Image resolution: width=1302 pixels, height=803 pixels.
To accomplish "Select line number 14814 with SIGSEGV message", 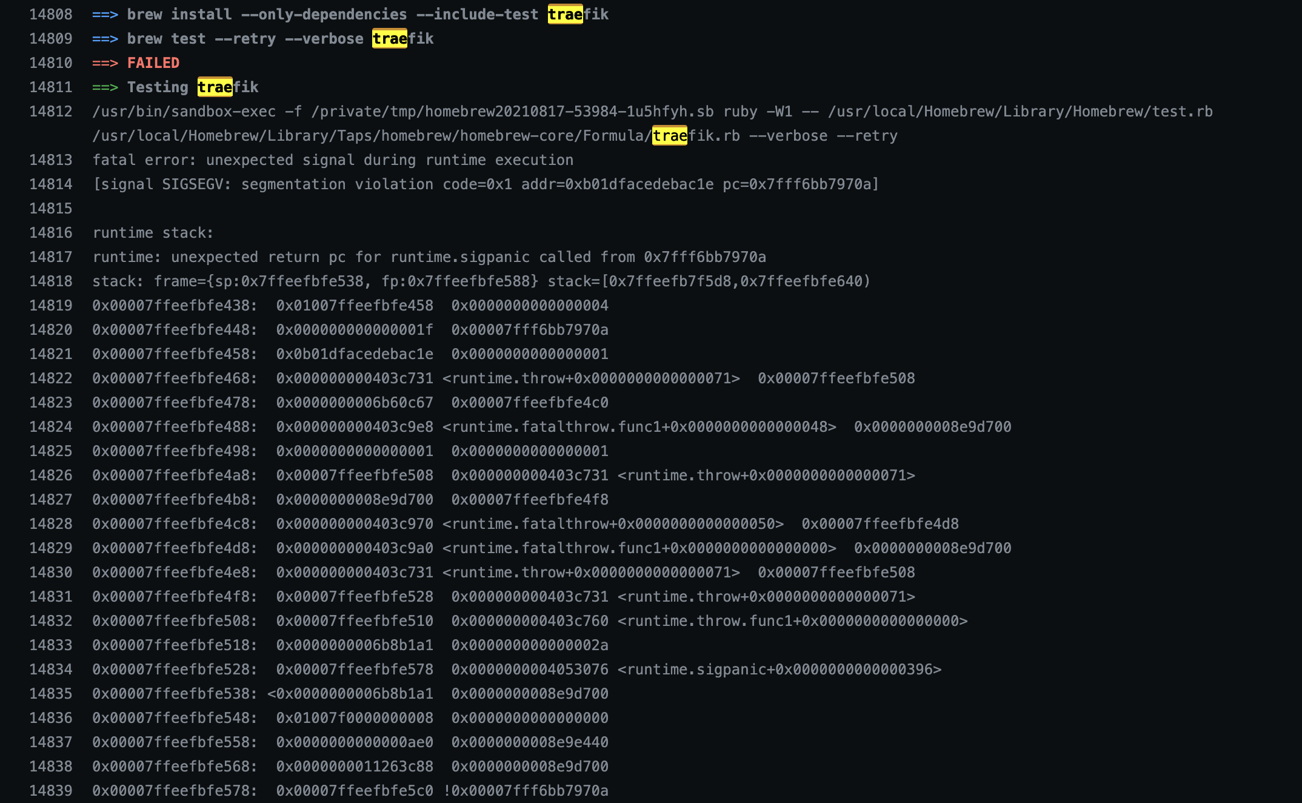I will pyautogui.click(x=51, y=184).
